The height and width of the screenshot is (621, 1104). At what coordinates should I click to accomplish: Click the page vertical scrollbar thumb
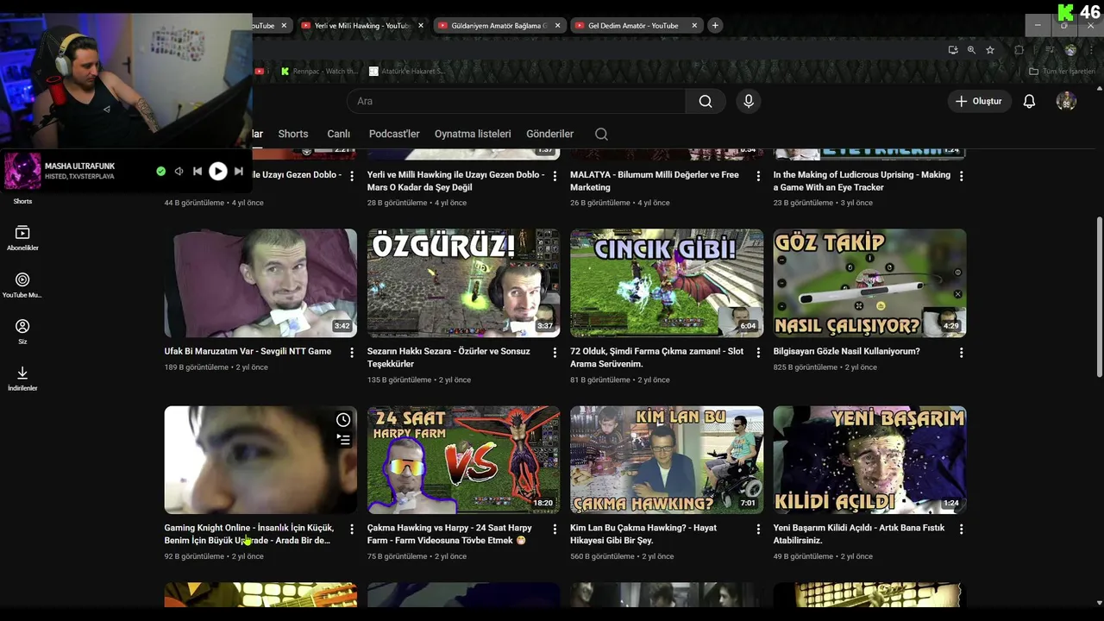tap(1098, 296)
